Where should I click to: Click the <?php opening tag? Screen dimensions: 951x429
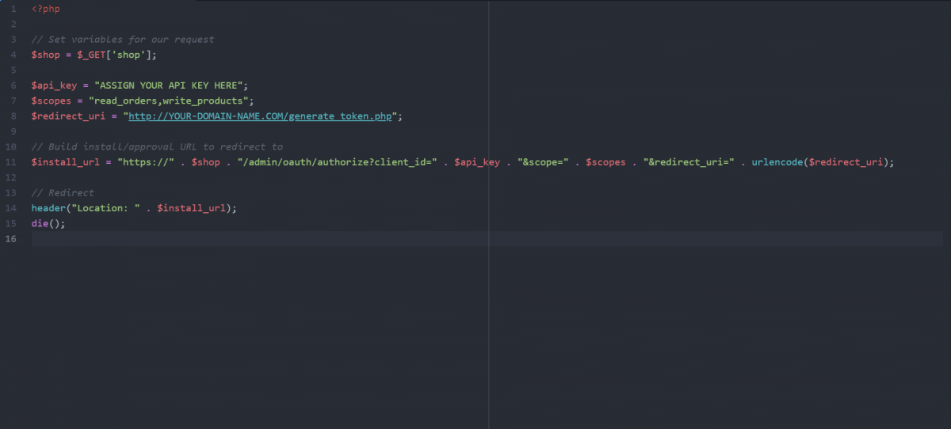(45, 9)
